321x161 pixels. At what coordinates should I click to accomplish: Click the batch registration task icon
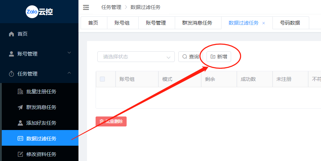(20, 92)
